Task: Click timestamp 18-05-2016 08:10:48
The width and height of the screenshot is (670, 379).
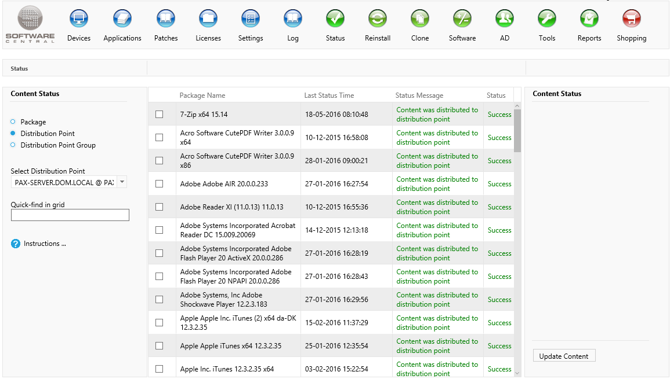Action: point(336,114)
